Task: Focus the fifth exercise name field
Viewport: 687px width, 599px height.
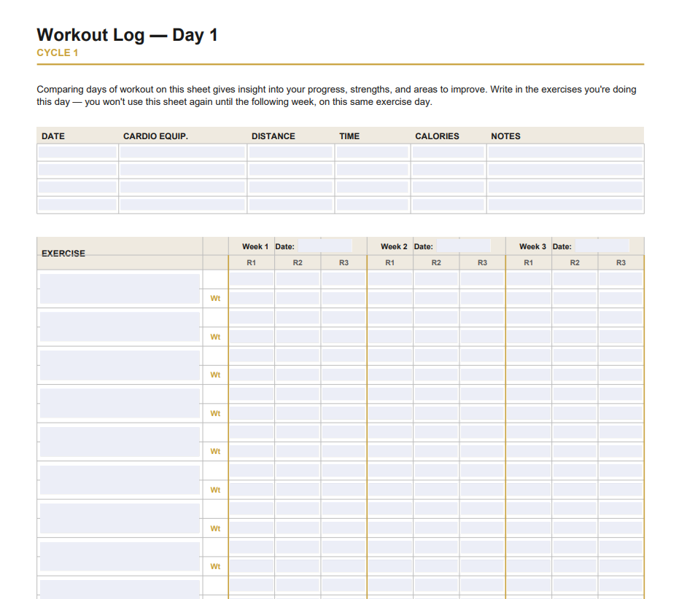Action: tap(120, 442)
